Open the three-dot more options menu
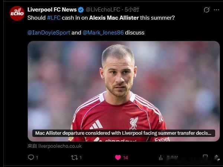This screenshot has width=223, height=167. (216, 10)
